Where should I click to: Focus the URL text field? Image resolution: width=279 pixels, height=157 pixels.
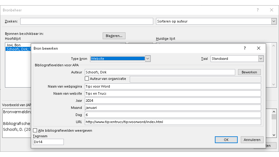coord(173,122)
